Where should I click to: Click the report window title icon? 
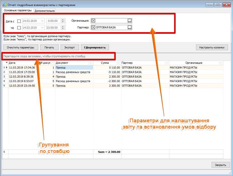click(x=5, y=5)
